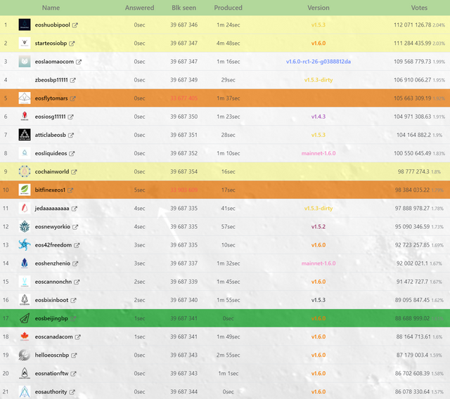Open external link icon for eoscanadacom
The image size is (450, 399).
78,337
